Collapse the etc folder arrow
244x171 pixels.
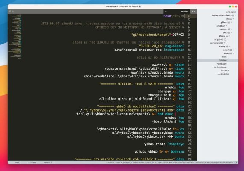tap(233, 19)
